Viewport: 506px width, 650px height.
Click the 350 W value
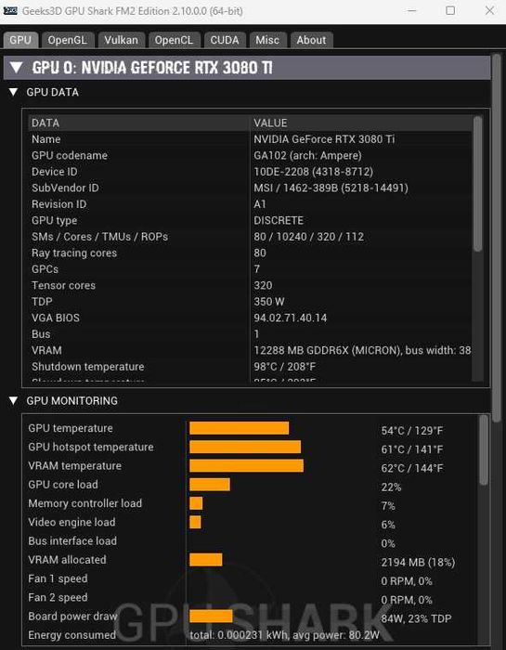[269, 302]
